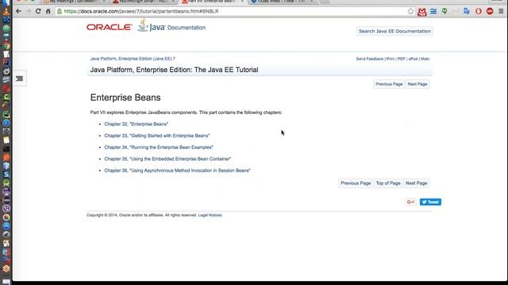Viewport: 508px width, 285px height.
Task: Open Chrome from the dock
Action: [6, 46]
